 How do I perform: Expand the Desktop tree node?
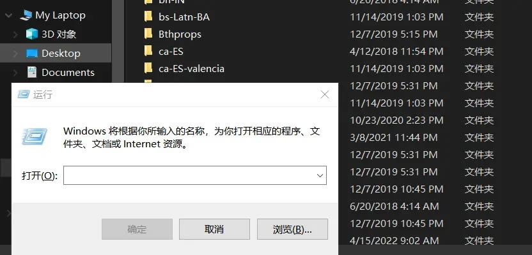tap(15, 54)
